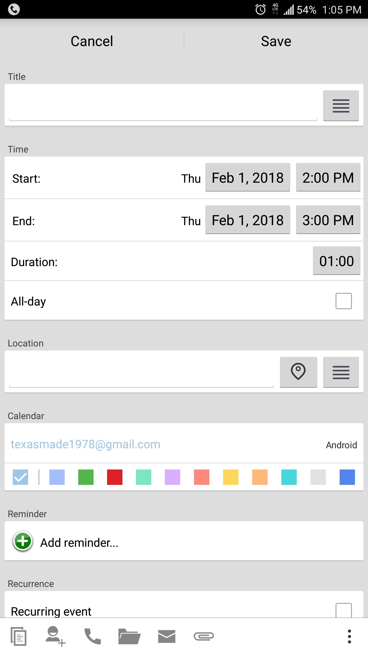Open the Duration 01:00 picker
Viewport: 368px width, 655px height.
click(x=336, y=261)
